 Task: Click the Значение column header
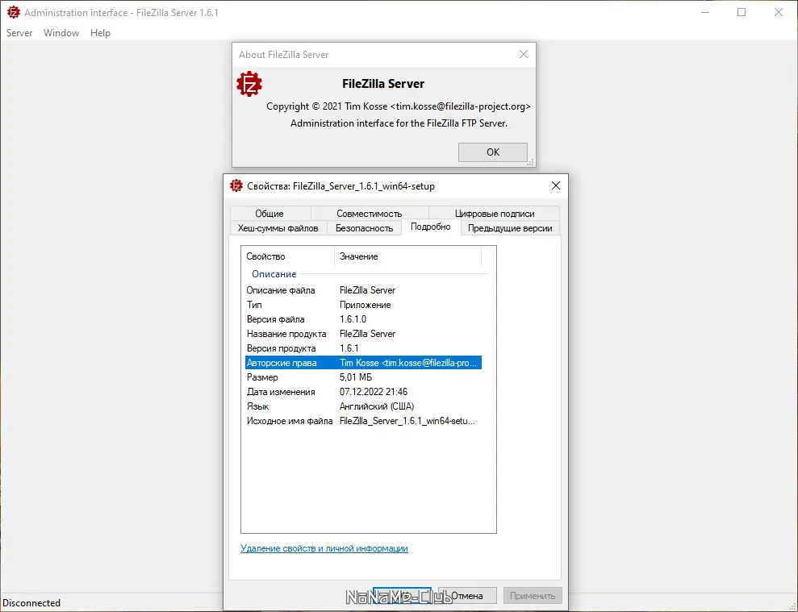pyautogui.click(x=407, y=256)
